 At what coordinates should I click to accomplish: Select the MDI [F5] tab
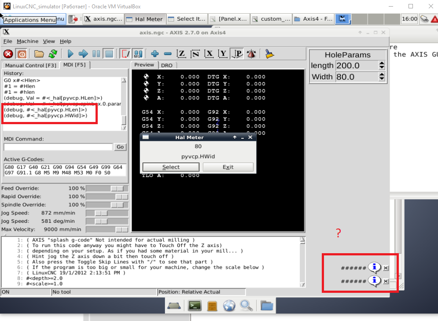coord(74,65)
